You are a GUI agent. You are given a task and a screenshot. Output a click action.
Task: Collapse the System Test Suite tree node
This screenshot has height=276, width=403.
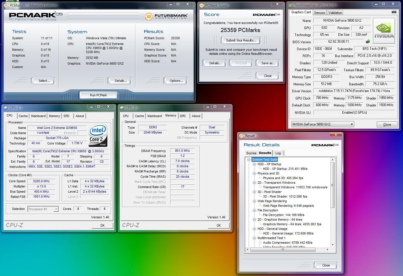pos(249,159)
